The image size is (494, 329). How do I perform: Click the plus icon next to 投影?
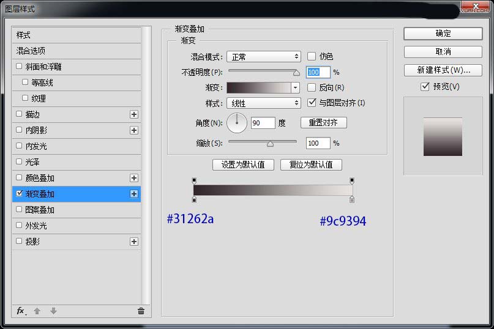134,242
